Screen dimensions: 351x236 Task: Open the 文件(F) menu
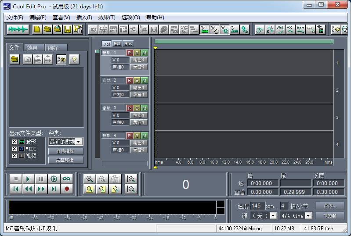click(x=14, y=18)
